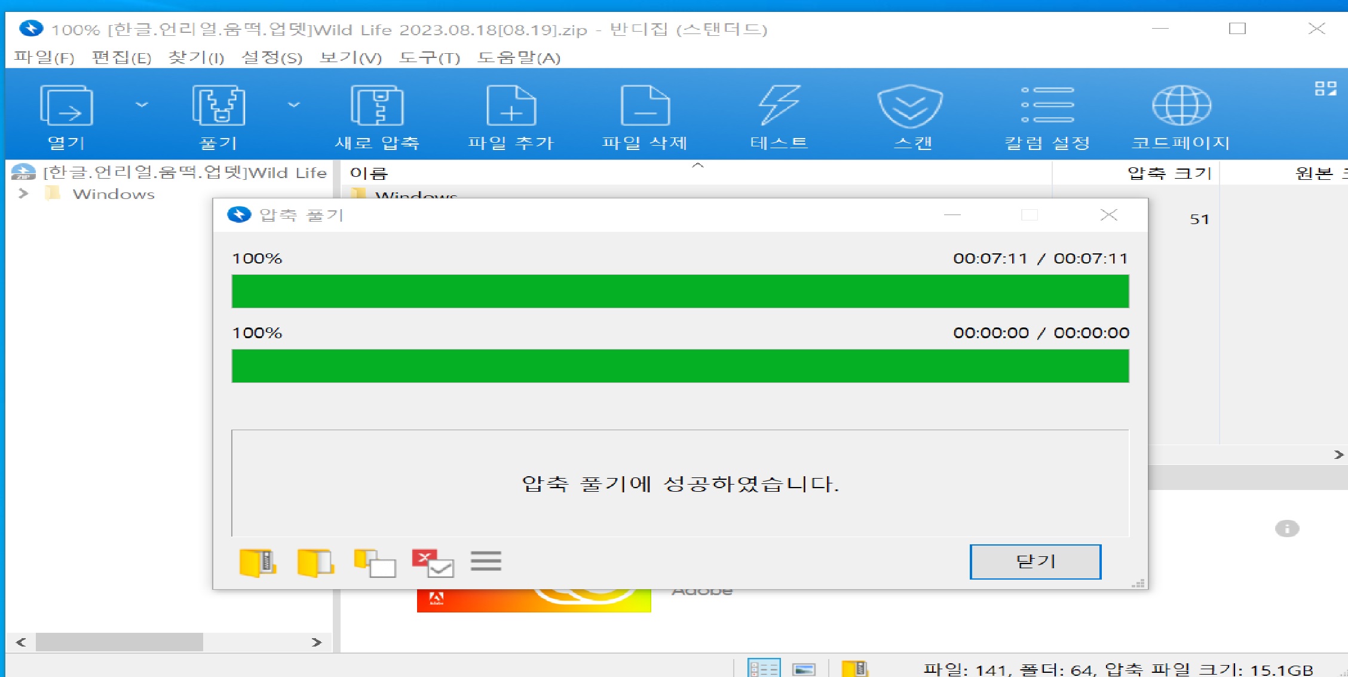Sort by the Name (이름) column header
This screenshot has width=1348, height=677.
pyautogui.click(x=369, y=173)
